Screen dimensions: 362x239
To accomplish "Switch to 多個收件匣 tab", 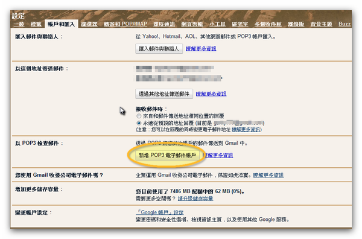I will 268,24.
